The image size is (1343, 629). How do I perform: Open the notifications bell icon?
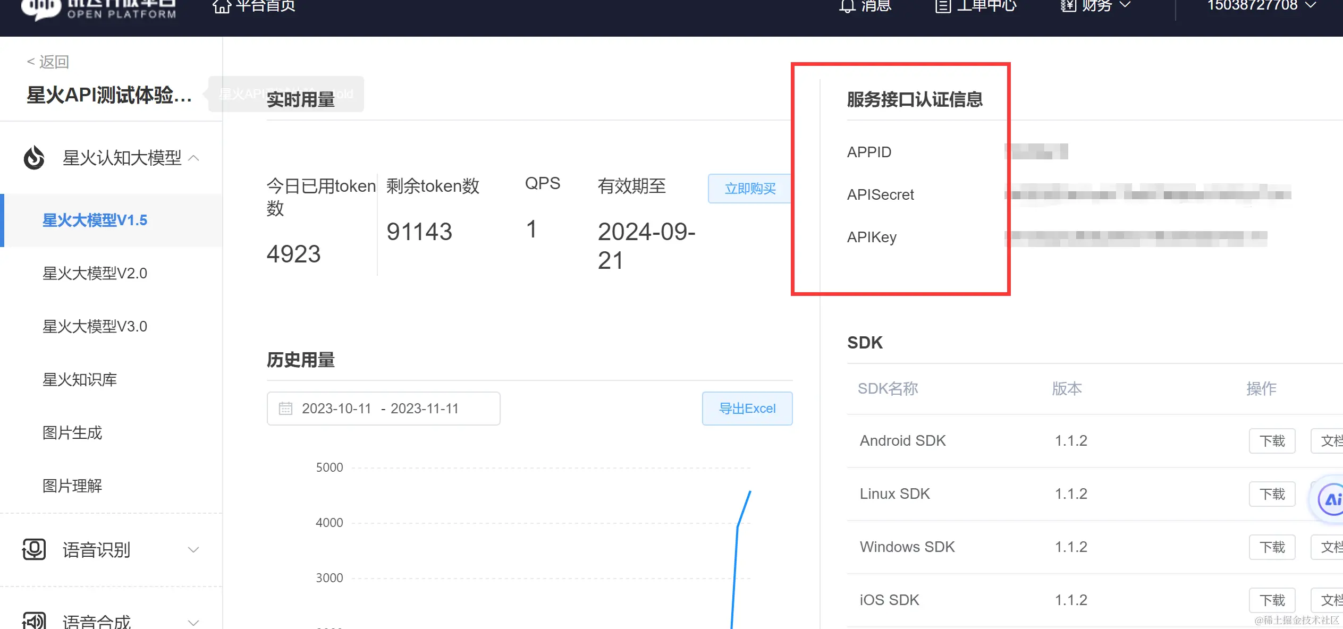pyautogui.click(x=847, y=5)
